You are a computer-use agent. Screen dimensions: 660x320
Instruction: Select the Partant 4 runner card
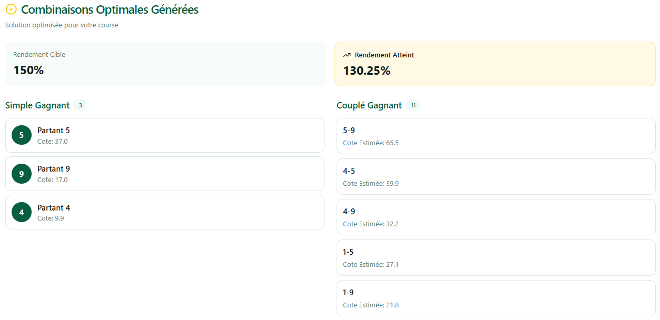click(x=164, y=212)
